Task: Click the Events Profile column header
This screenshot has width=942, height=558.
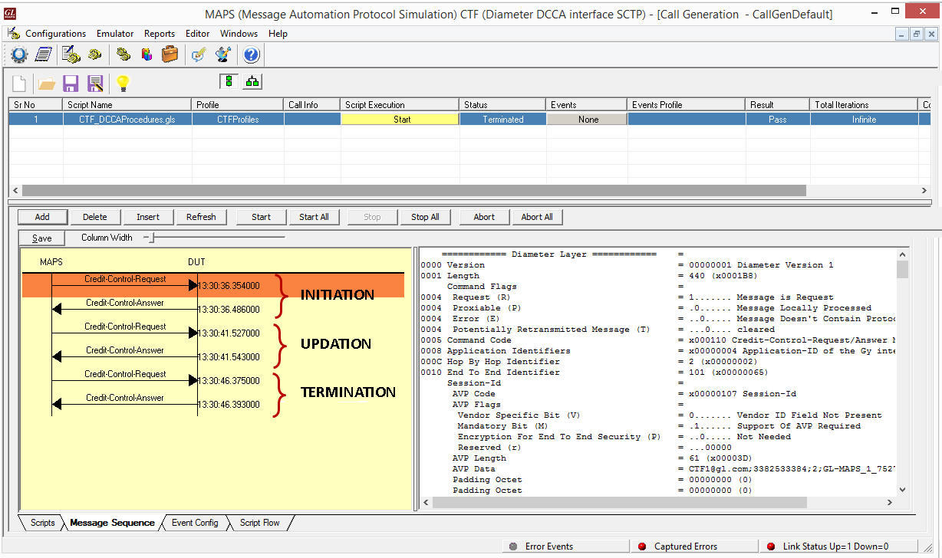Action: coord(687,105)
